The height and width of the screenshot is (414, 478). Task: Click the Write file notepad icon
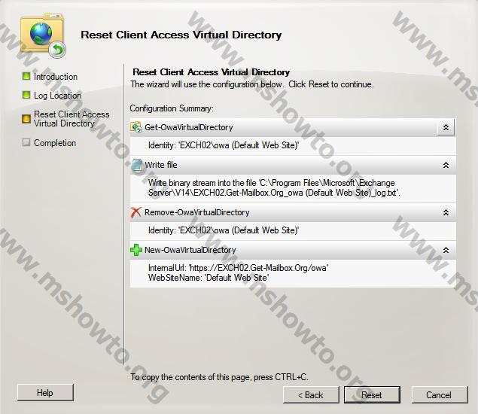(x=136, y=165)
